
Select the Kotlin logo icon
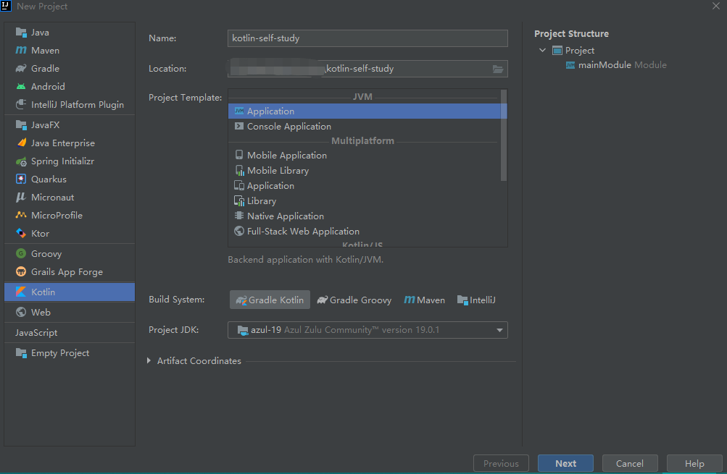coord(21,292)
